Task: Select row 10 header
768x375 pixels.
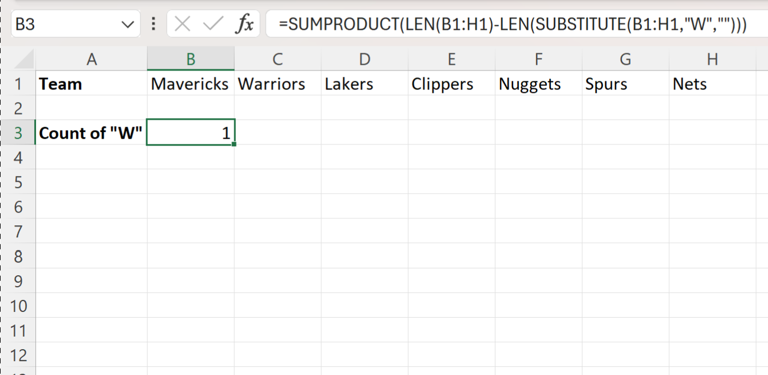Action: pos(19,306)
